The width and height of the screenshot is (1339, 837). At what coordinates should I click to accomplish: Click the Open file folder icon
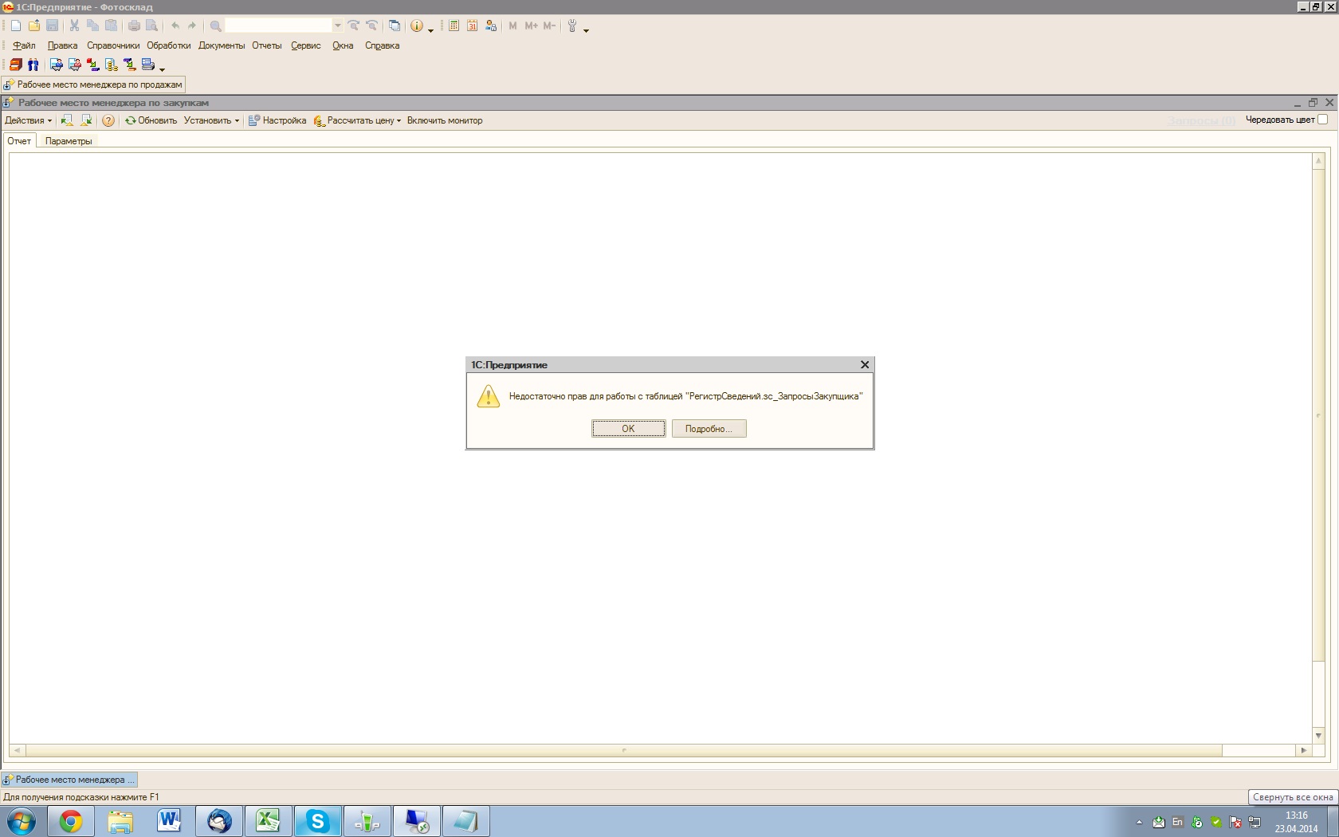click(34, 26)
